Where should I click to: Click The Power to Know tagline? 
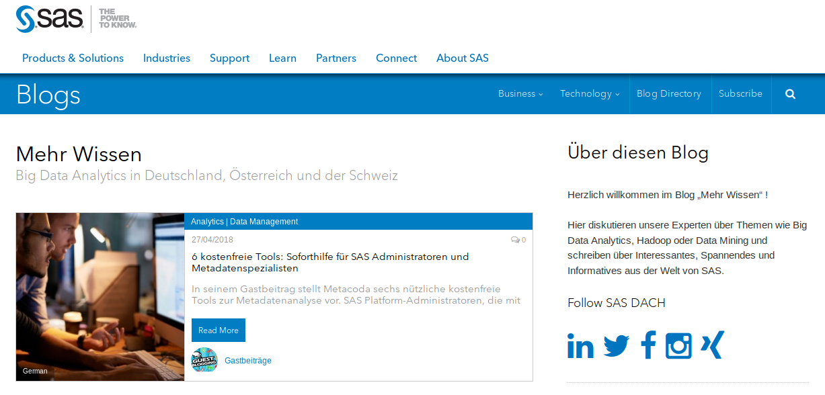pyautogui.click(x=118, y=19)
